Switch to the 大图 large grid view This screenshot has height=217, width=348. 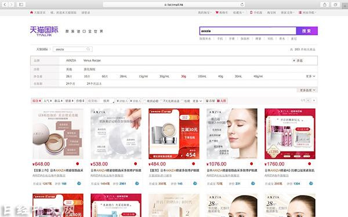coord(222,101)
